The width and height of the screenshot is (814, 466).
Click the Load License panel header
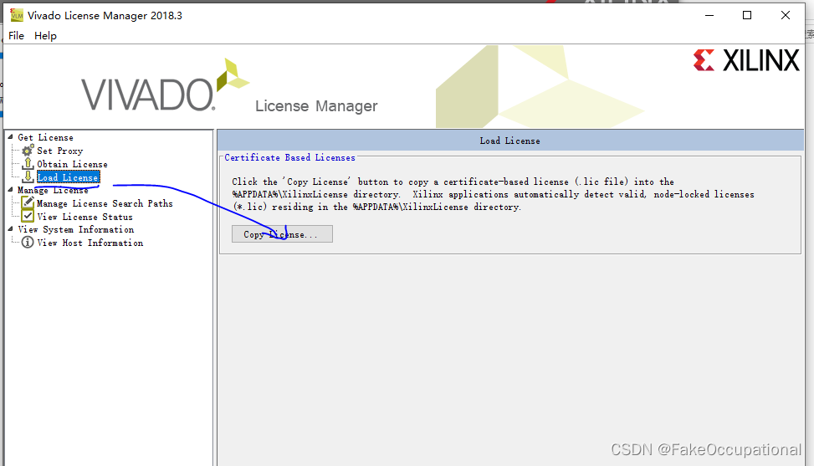point(510,141)
